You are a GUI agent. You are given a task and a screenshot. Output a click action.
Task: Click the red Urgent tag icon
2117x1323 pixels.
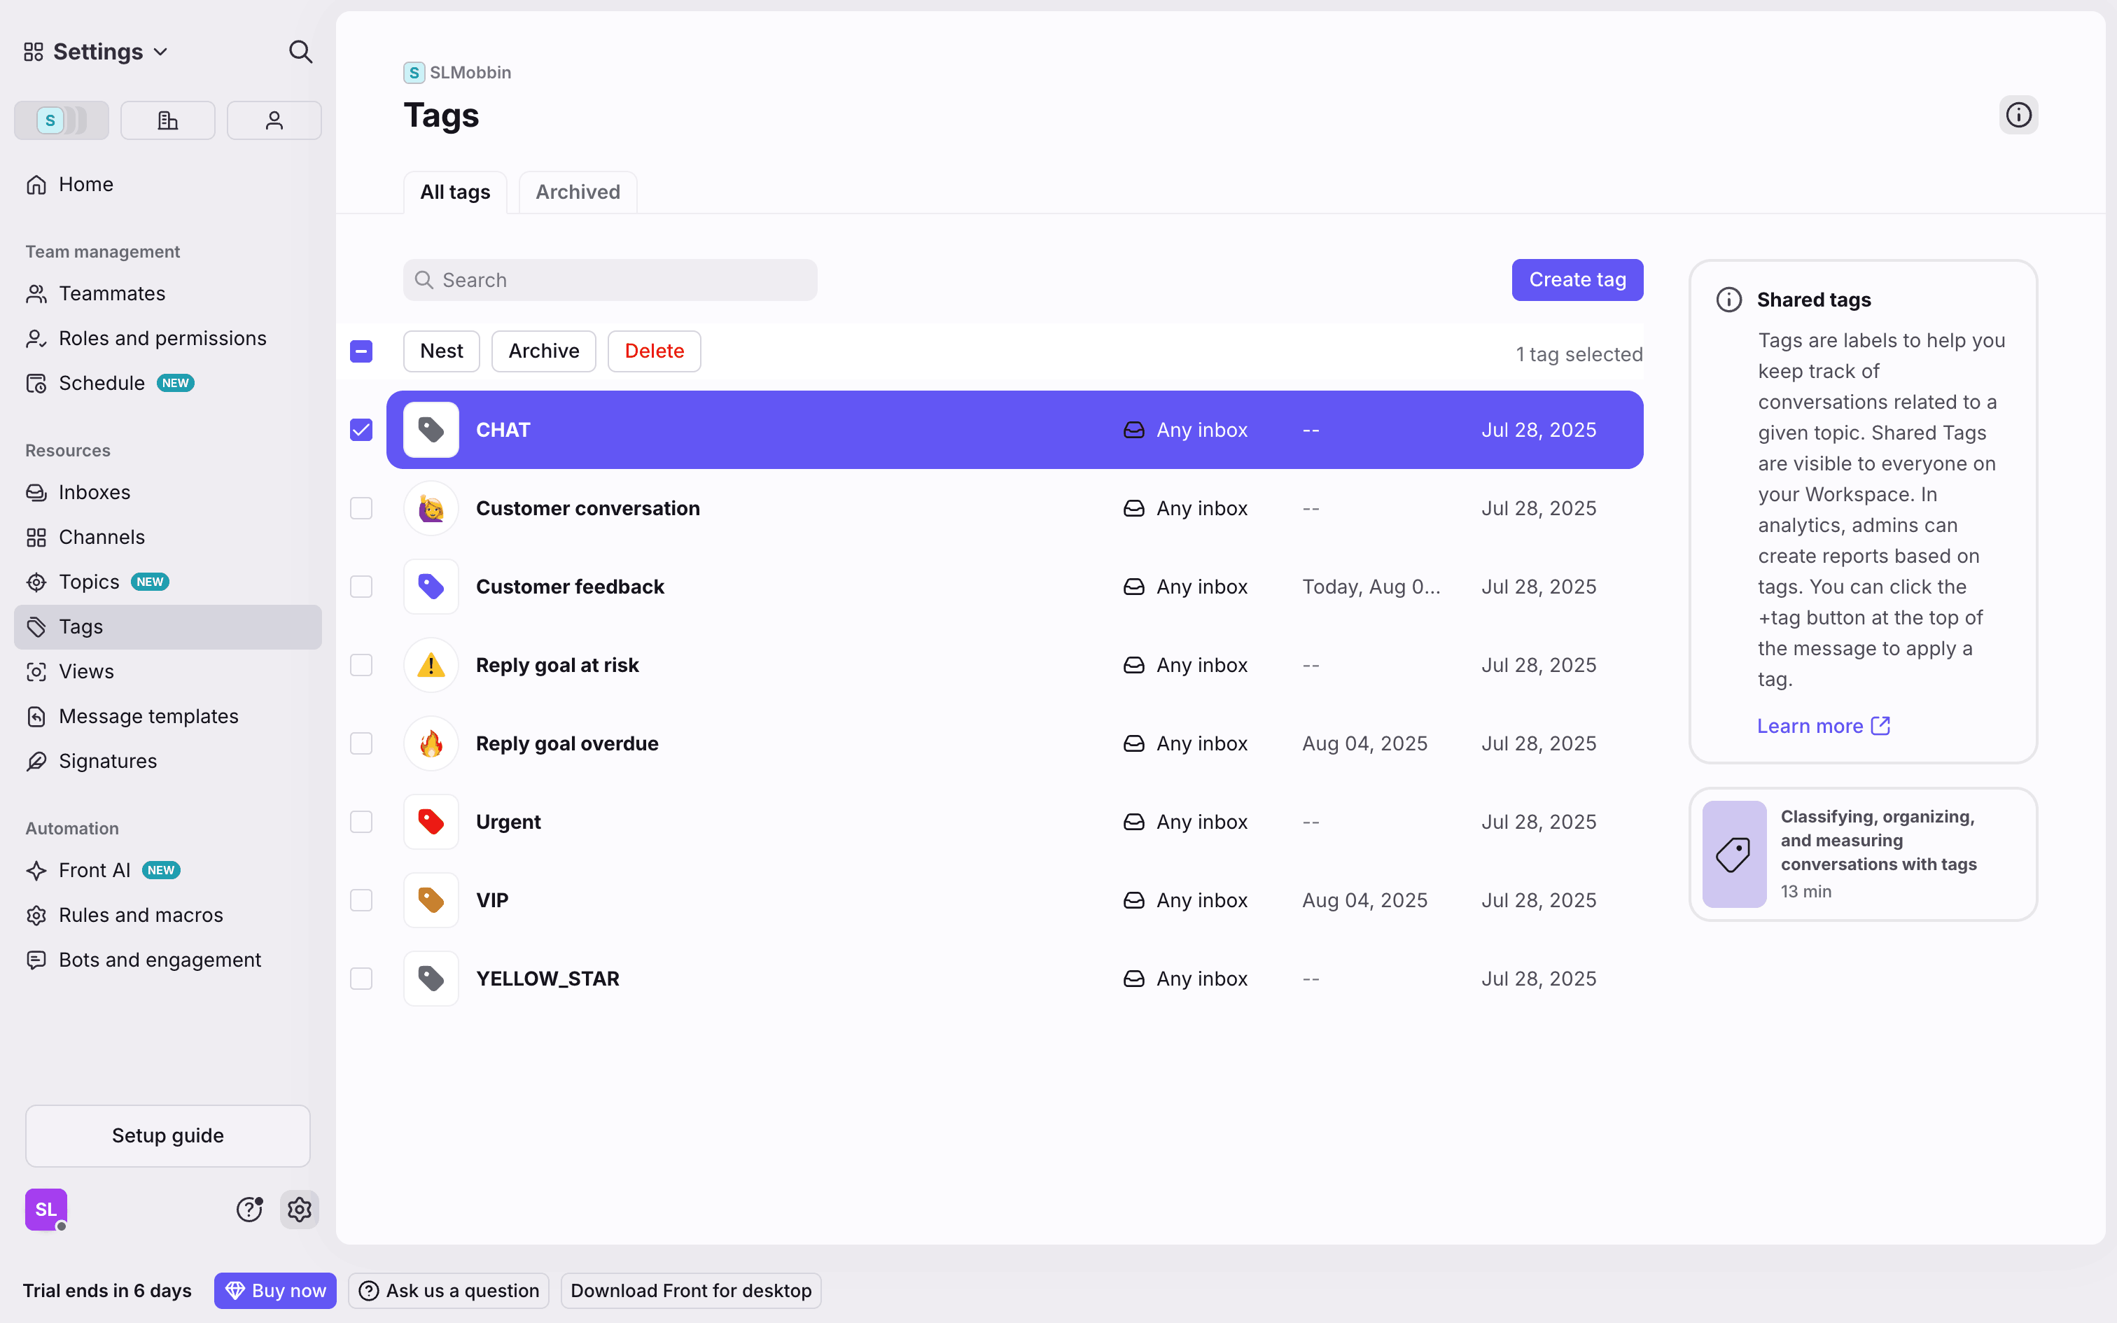(431, 822)
